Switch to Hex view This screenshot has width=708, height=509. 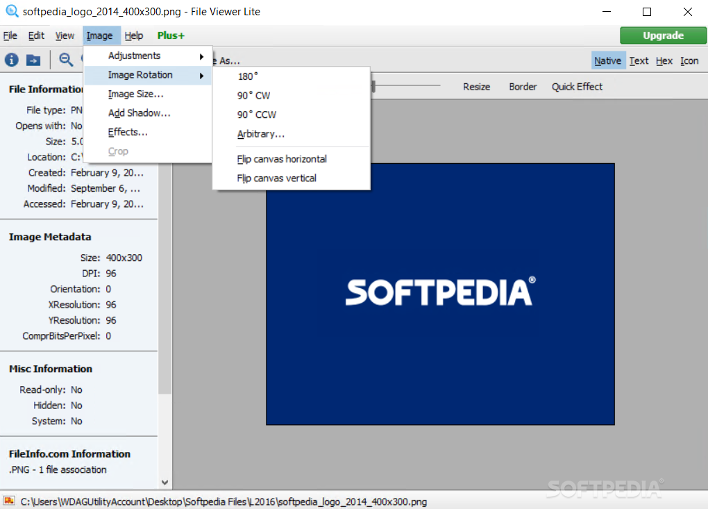click(664, 60)
